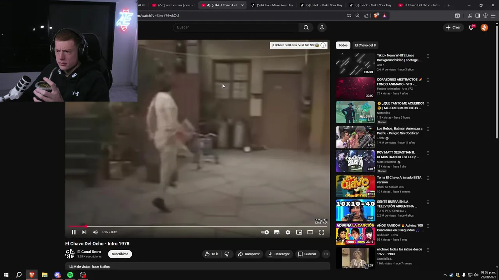
Task: Dislike the video
Action: 227,254
